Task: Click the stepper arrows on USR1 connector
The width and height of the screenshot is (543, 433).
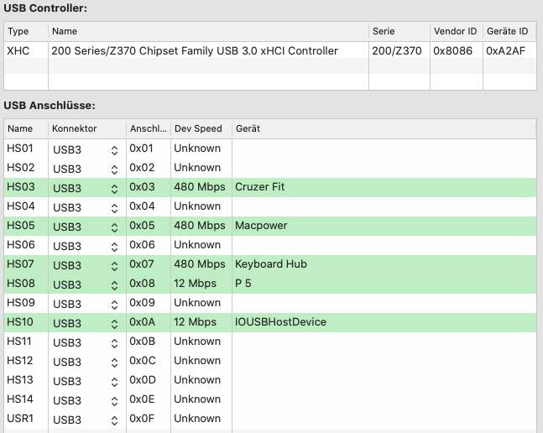Action: [113, 420]
